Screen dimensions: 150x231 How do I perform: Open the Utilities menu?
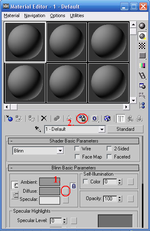pos(77,15)
